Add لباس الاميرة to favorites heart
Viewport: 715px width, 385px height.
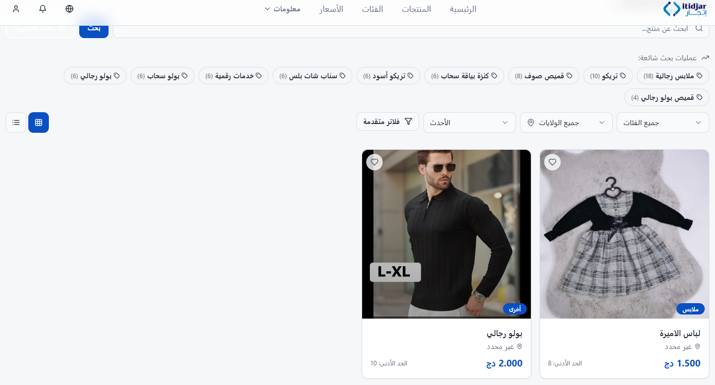[552, 162]
